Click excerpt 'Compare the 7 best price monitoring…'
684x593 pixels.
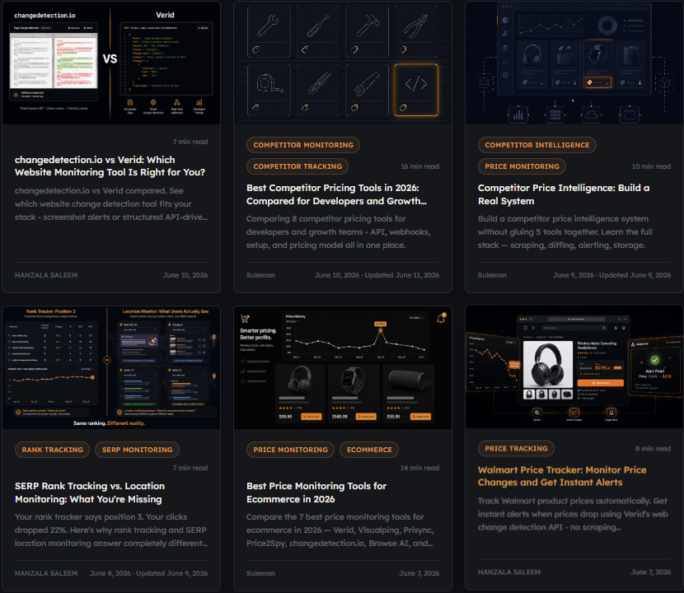click(x=340, y=530)
